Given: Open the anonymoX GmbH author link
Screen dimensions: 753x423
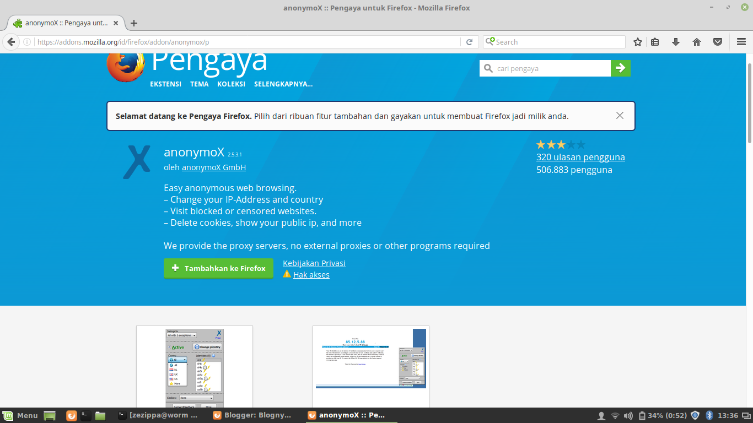Looking at the screenshot, I should tap(214, 167).
